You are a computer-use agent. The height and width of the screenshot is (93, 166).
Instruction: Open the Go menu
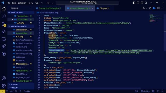pyautogui.click(x=37, y=3)
